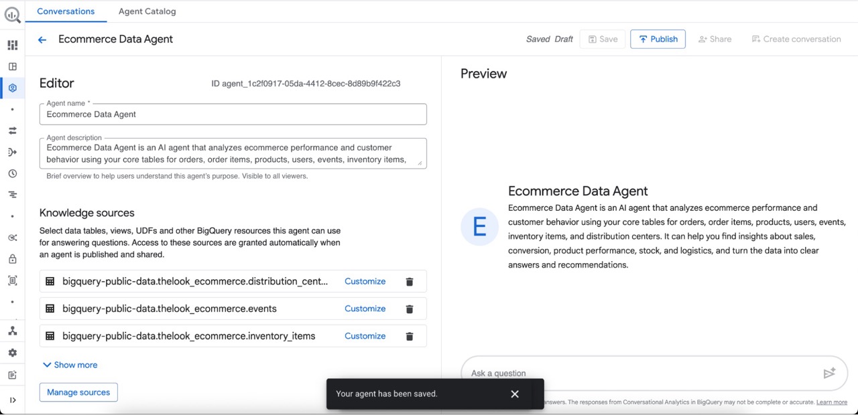Click the Publish button
The width and height of the screenshot is (858, 415).
click(658, 39)
